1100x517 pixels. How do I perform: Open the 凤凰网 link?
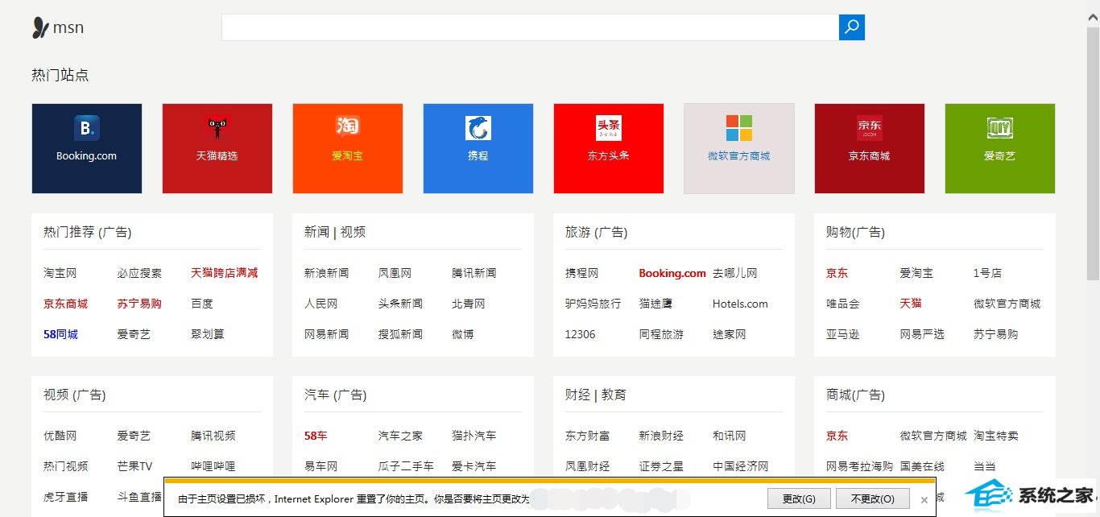coord(395,273)
